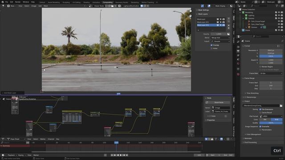Screen dimensions: 285x160
Task: Open the Playback dropdown in timeline
Action: (x=12, y=155)
